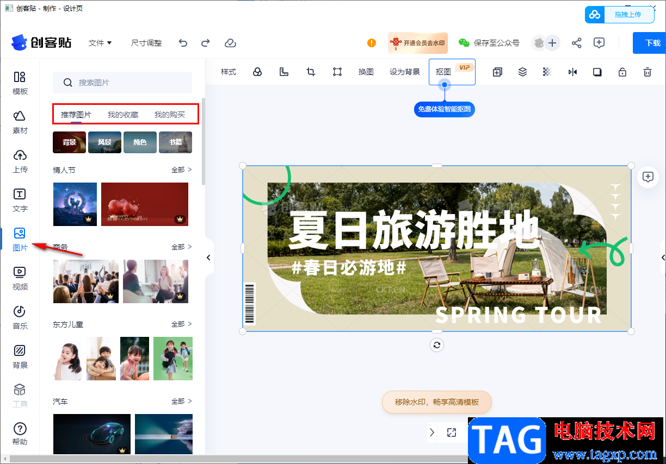Collapse the left panel arrow
Screen dimensions: 666x464
coord(209,258)
